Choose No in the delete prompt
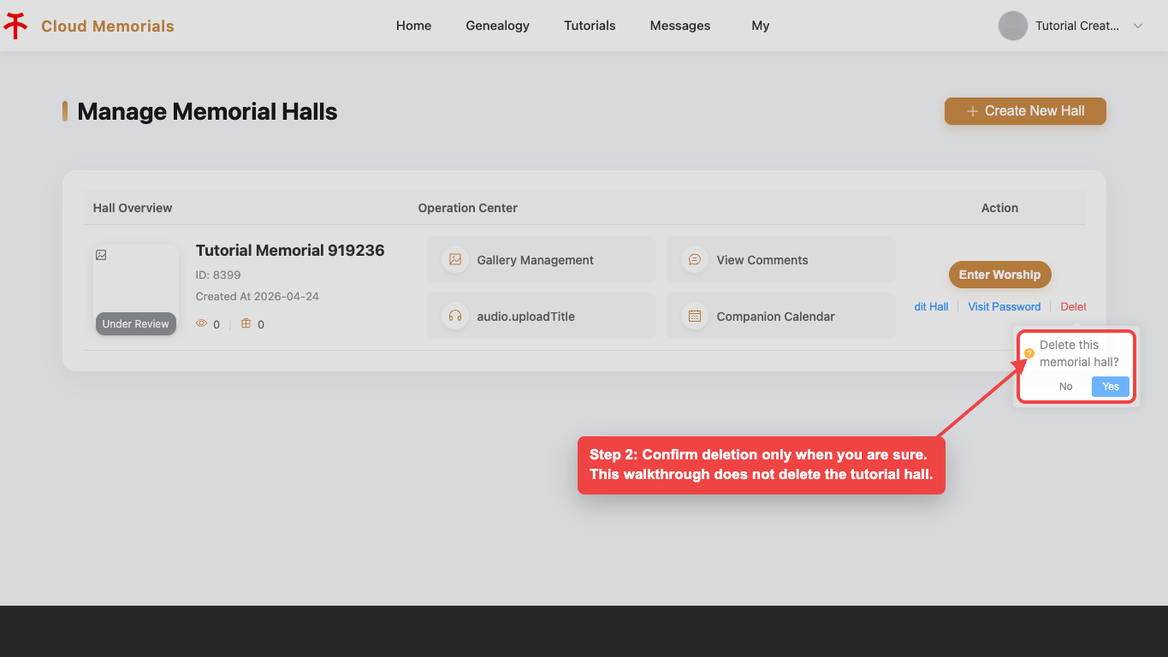 (1065, 387)
